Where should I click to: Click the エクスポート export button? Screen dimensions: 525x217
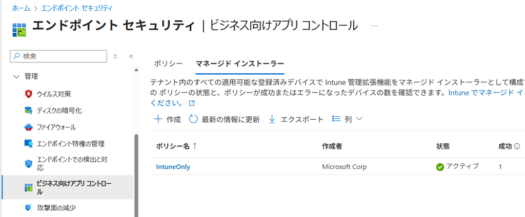pos(296,119)
